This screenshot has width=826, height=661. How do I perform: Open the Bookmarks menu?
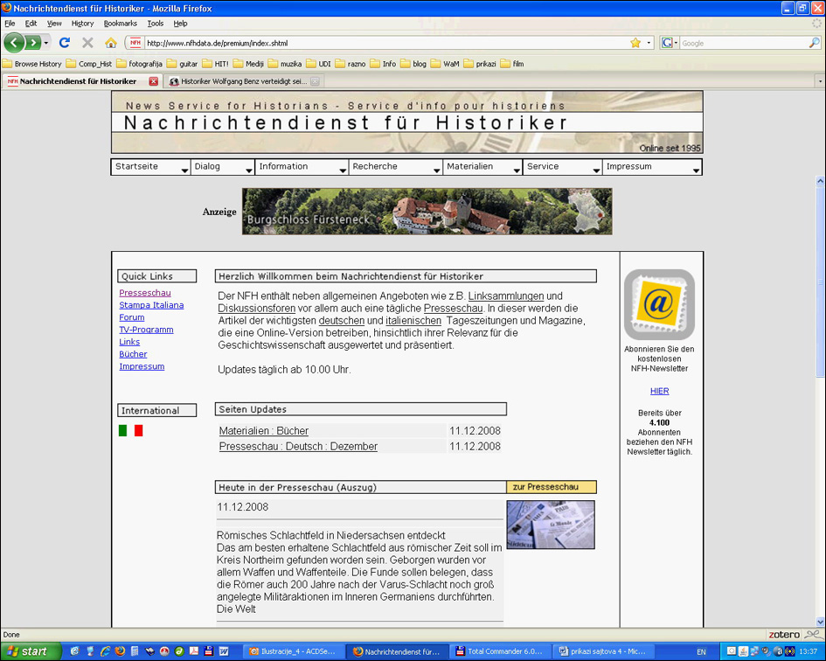(120, 24)
